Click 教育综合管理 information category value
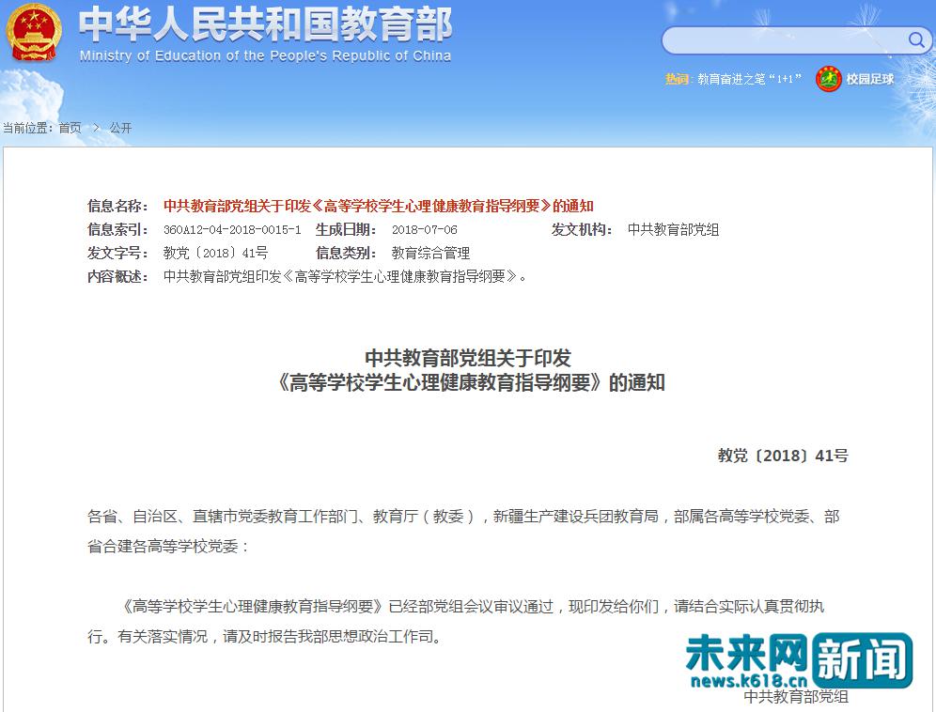The width and height of the screenshot is (936, 712). point(430,253)
